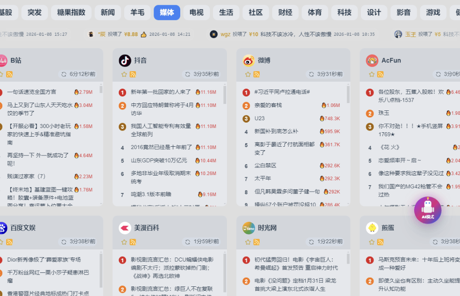
Task: Favorite the AcFun card with star icon
Action: click(372, 74)
